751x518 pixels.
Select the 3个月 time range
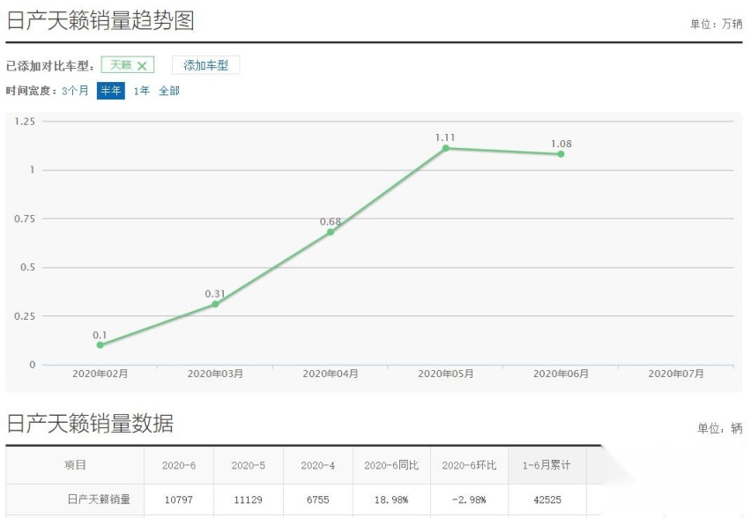tap(75, 91)
